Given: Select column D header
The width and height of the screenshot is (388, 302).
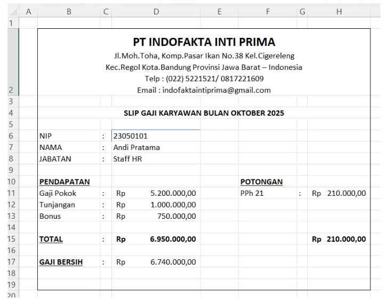Looking at the screenshot, I should (156, 11).
